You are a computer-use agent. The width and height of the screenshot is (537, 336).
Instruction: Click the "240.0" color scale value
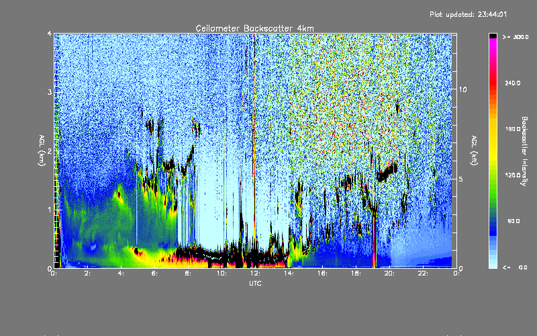point(513,83)
